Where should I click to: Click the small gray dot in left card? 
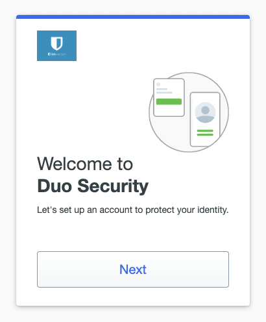pos(158,84)
